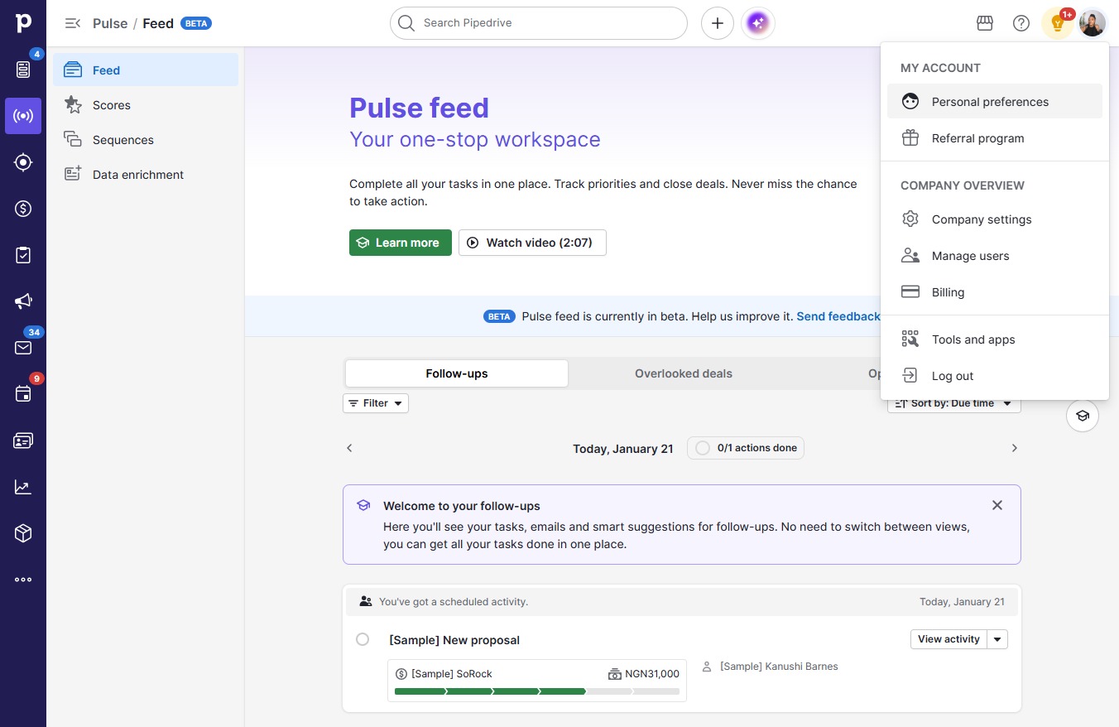This screenshot has width=1119, height=727.
Task: Select Log out from account menu
Action: point(995,376)
